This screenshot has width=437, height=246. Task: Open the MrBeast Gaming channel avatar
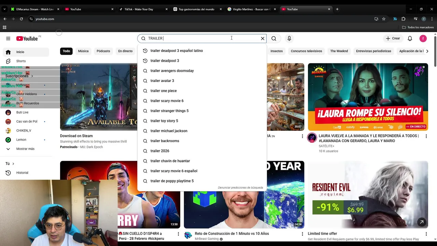[188, 235]
